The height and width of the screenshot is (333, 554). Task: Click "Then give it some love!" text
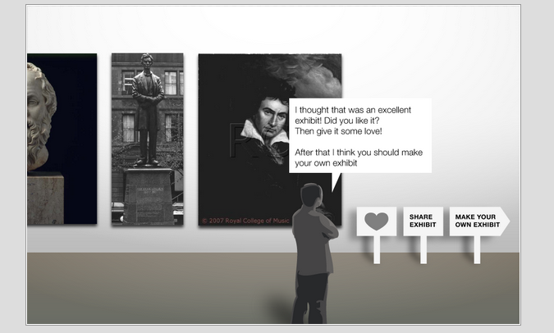[x=337, y=131]
